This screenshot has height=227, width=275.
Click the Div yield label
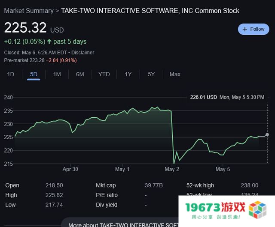[107, 205]
